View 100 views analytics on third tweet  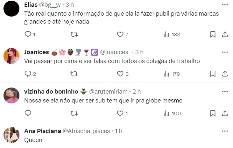[172, 113]
